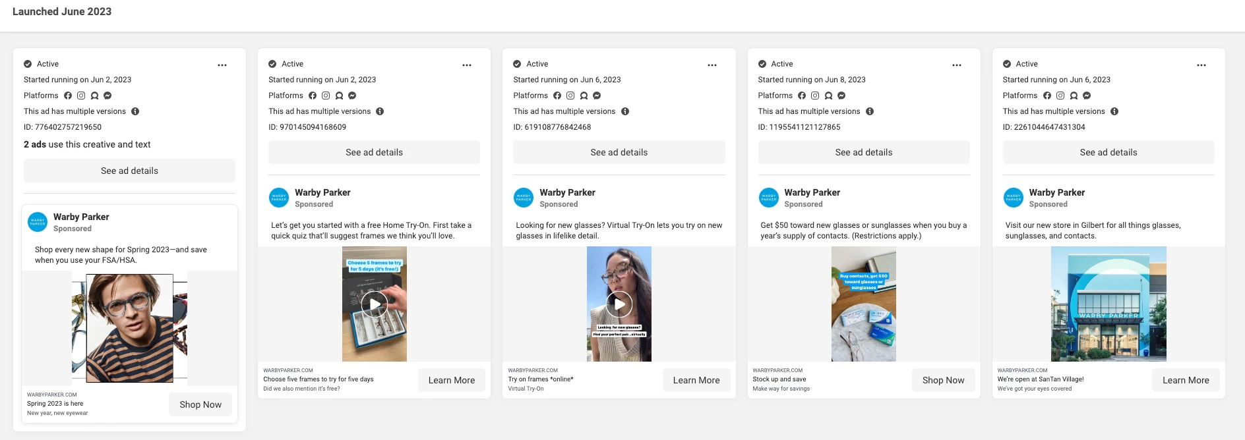Click Learn More on SanTan Village ad
Image resolution: width=1245 pixels, height=440 pixels.
[1186, 380]
